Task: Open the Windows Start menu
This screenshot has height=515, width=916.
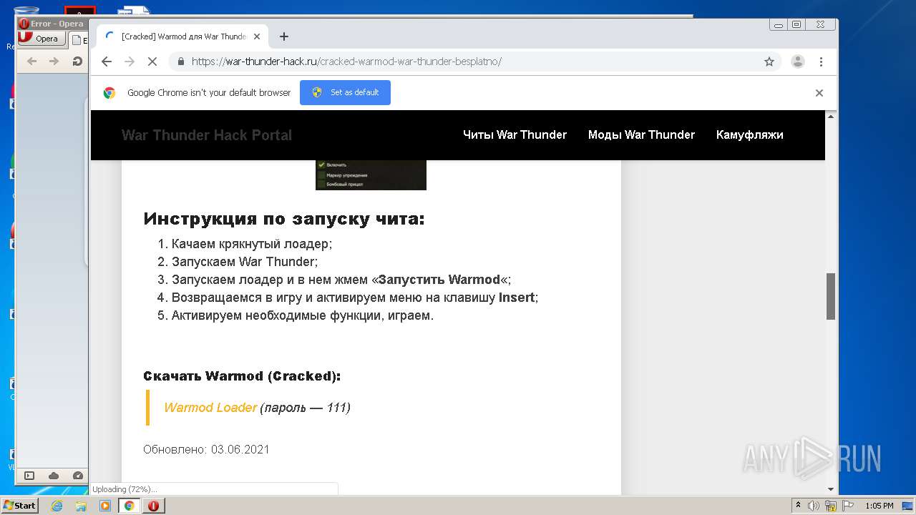Action: (x=19, y=506)
